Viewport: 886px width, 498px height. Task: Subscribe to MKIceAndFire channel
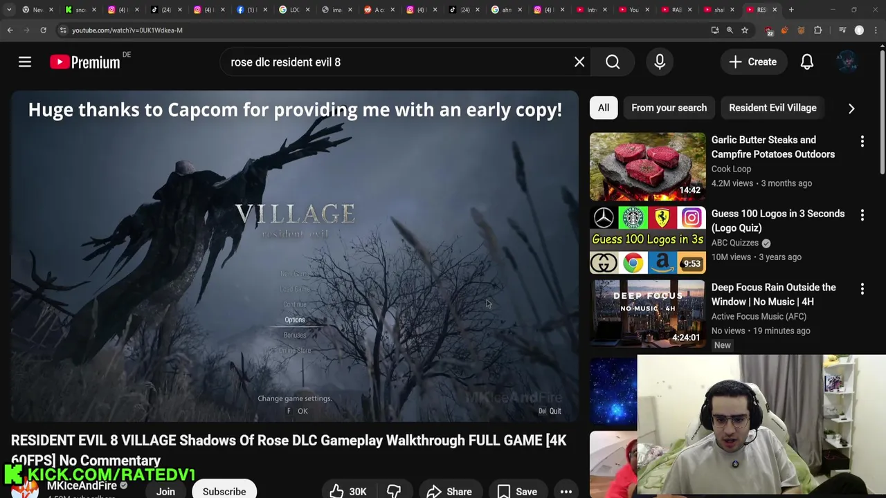click(224, 491)
